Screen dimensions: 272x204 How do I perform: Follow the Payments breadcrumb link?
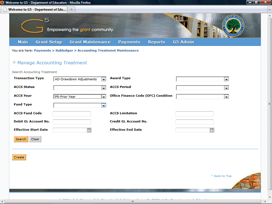click(x=42, y=51)
